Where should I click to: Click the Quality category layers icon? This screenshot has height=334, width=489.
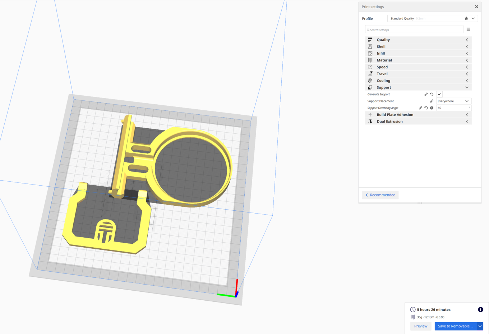coord(370,40)
